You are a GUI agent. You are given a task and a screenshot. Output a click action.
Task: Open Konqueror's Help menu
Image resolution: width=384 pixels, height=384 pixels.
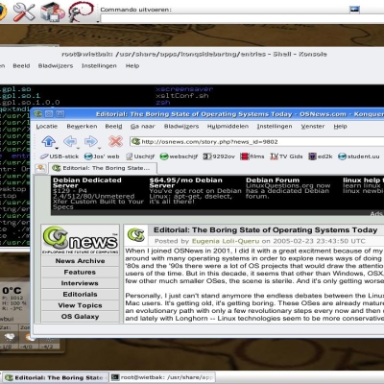(340, 127)
